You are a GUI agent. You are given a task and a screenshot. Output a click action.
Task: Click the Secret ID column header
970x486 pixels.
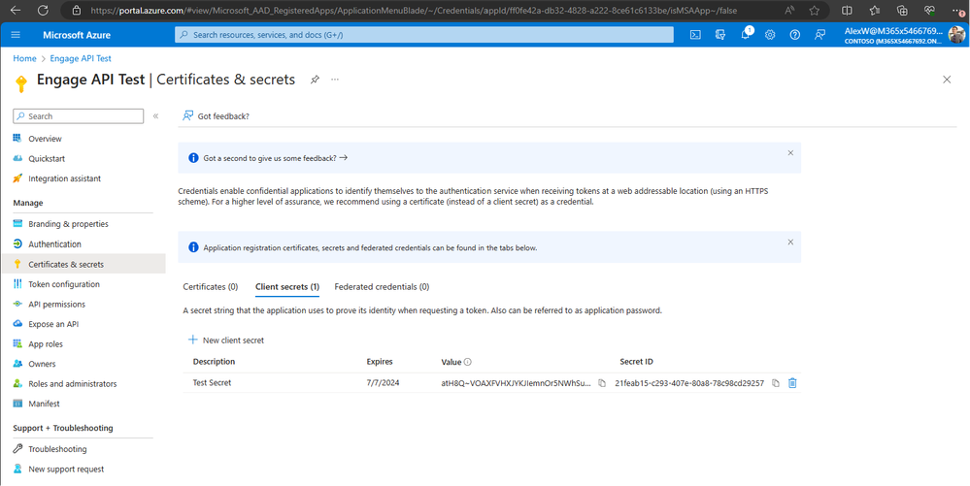[637, 361]
